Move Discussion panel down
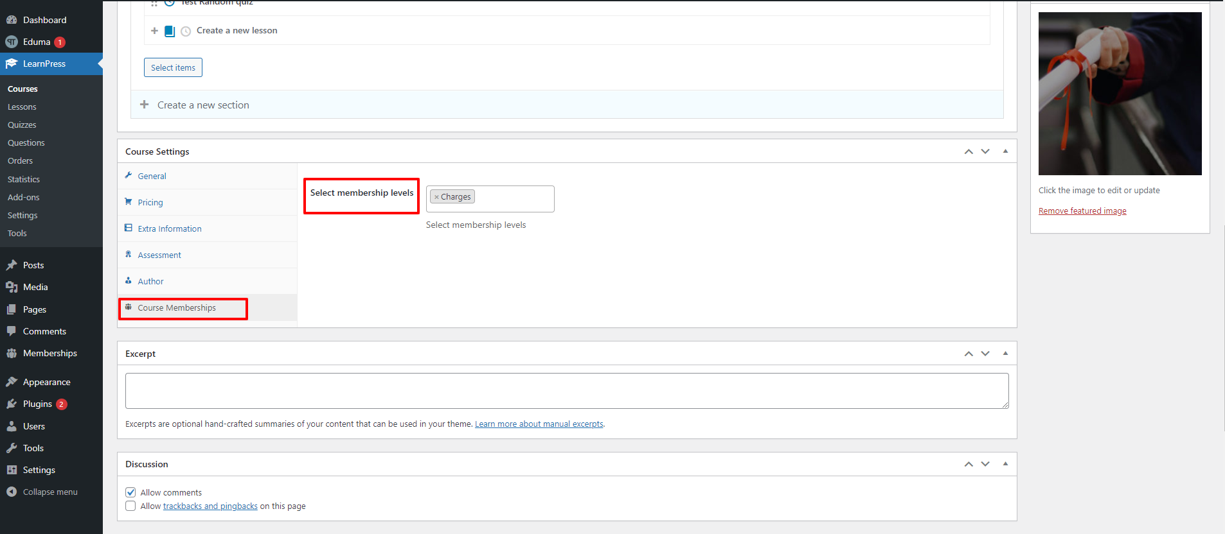This screenshot has width=1225, height=534. coord(985,464)
